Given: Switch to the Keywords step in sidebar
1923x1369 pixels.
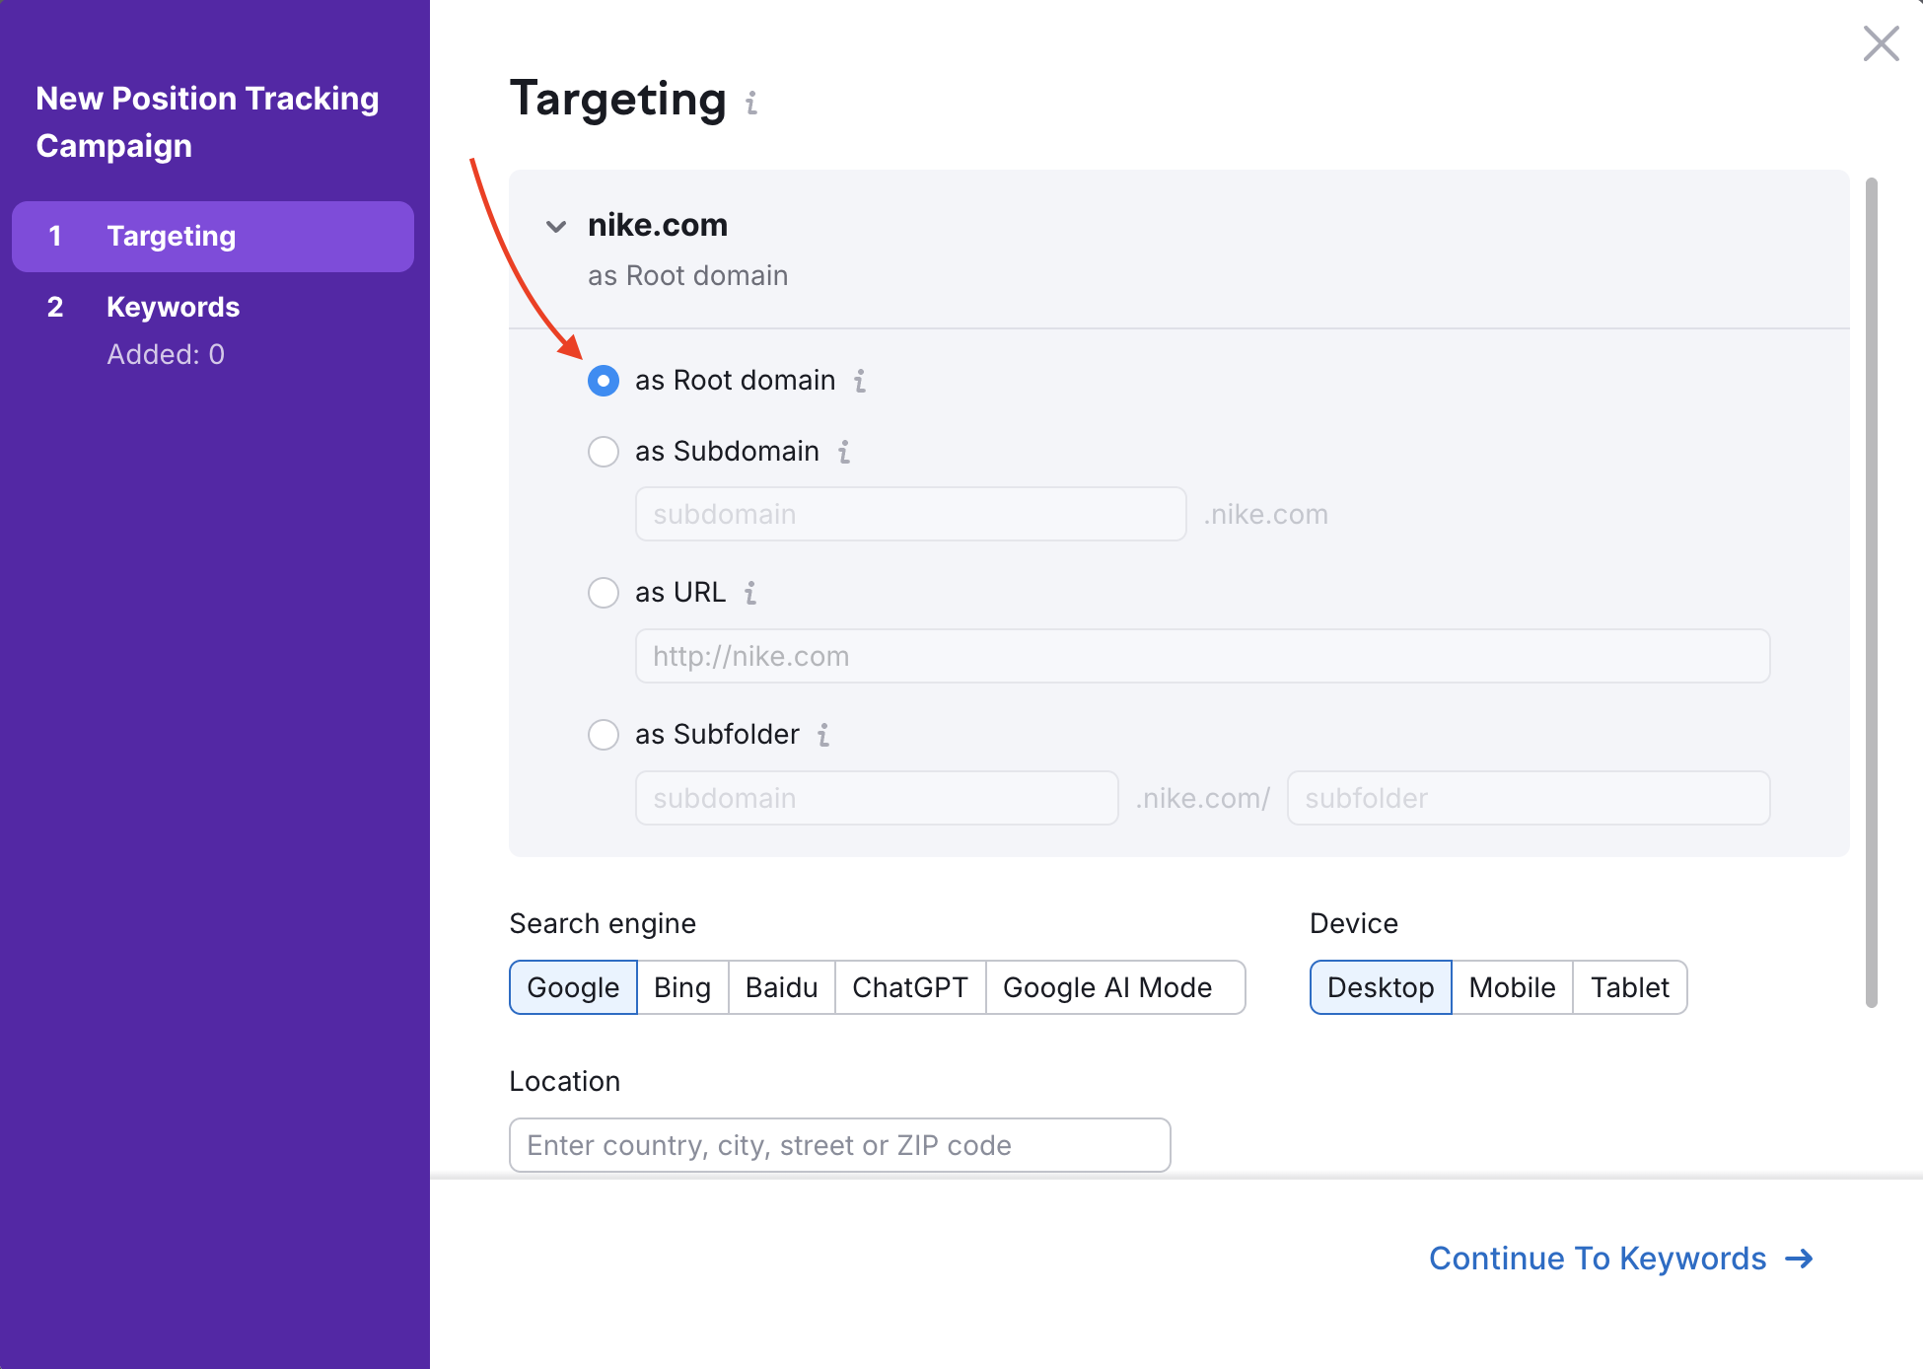Looking at the screenshot, I should click(x=173, y=307).
